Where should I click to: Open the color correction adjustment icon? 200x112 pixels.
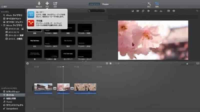pos(138,11)
